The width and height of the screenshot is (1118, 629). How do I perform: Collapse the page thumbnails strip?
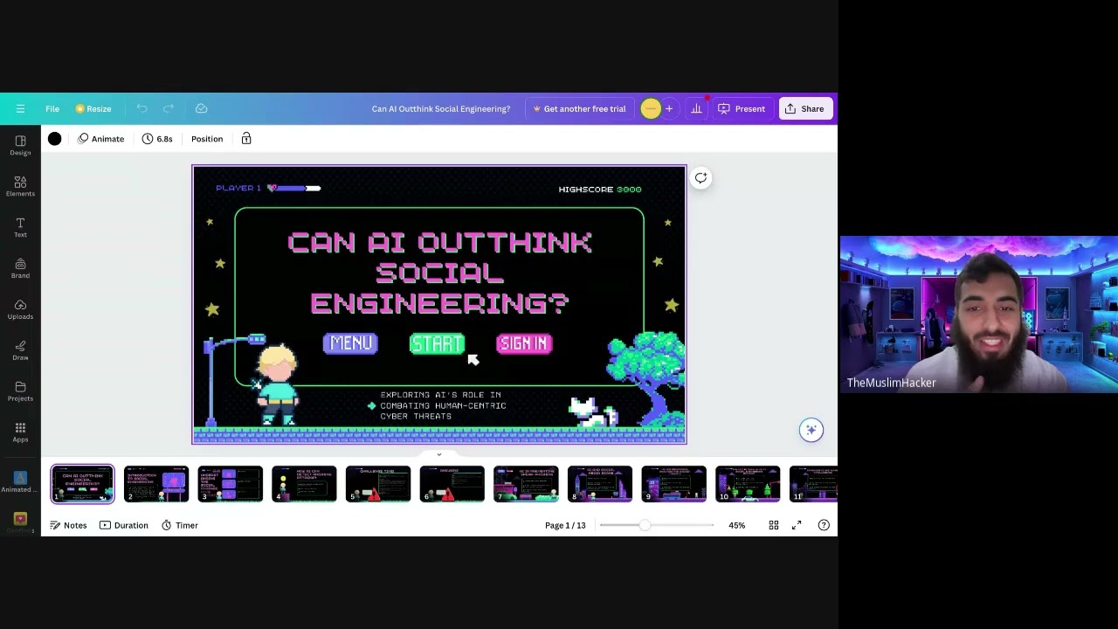[439, 454]
